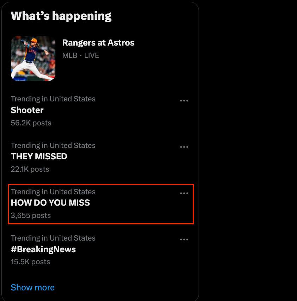Click the 56.2K posts count
Image resolution: width=297 pixels, height=301 pixels.
31,123
